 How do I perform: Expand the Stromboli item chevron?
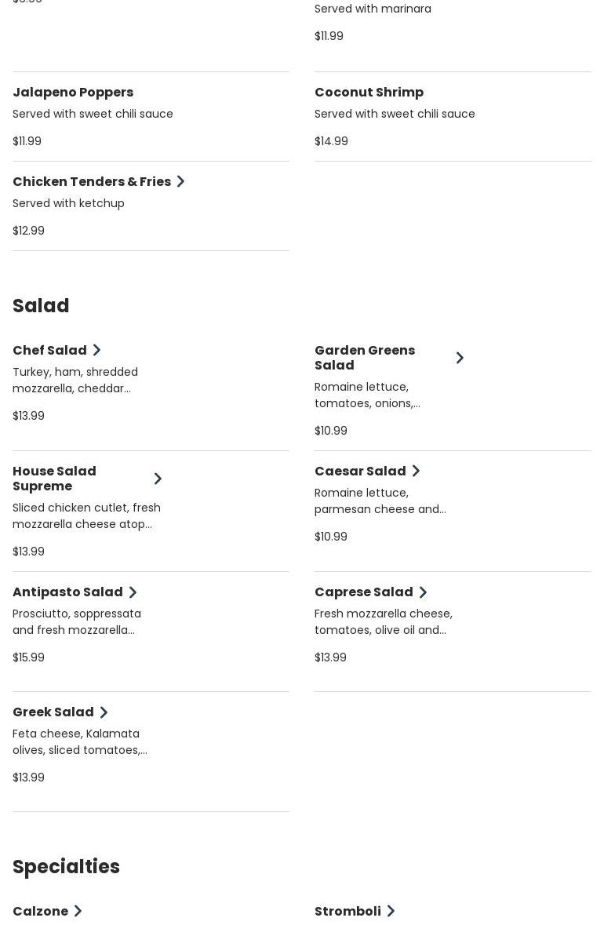[391, 911]
